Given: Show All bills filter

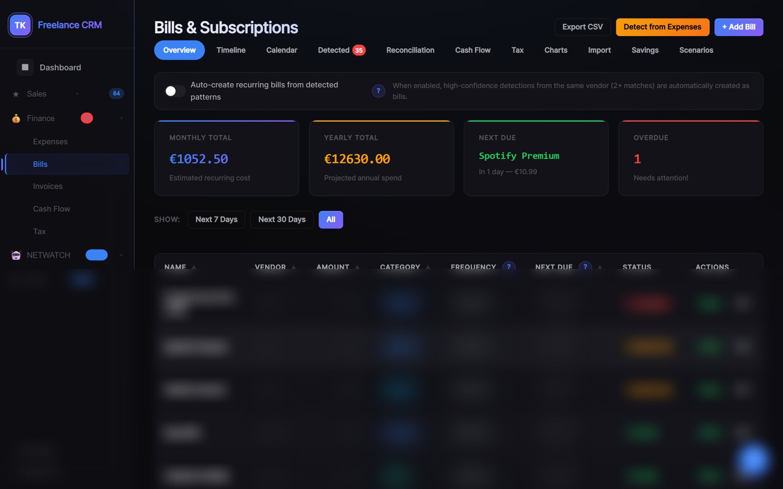Looking at the screenshot, I should click(331, 220).
